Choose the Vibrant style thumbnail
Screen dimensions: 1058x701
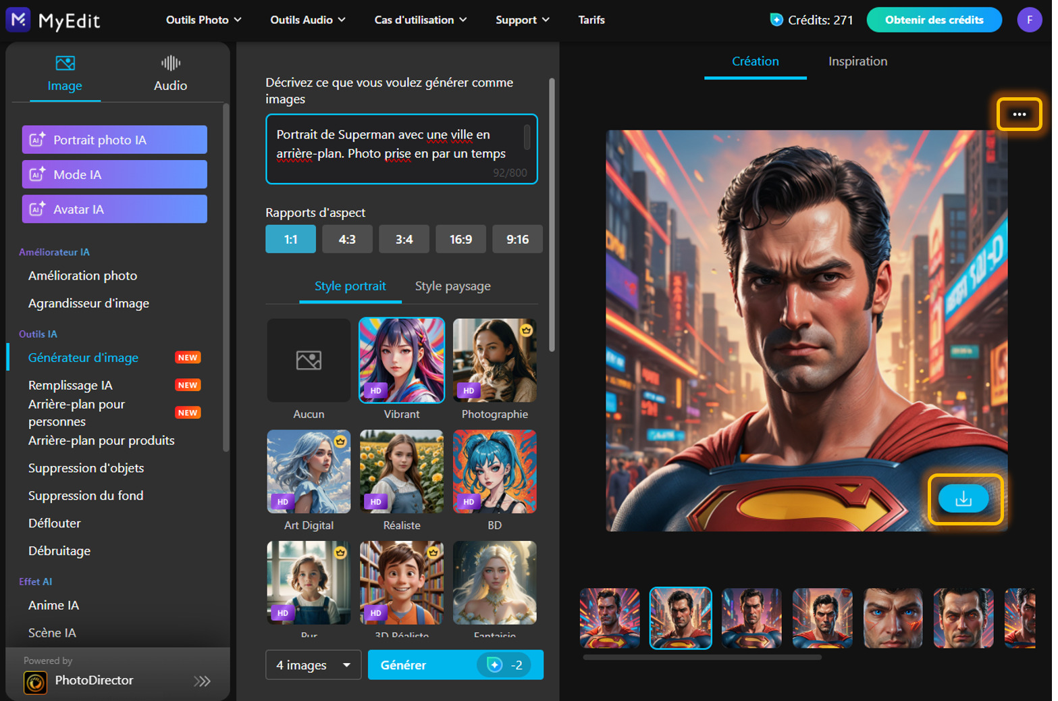(x=402, y=361)
